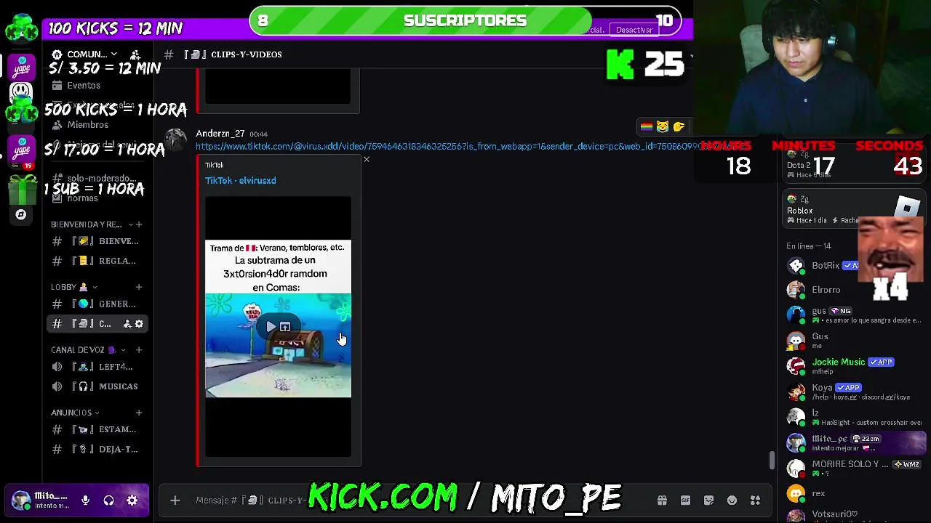Viewport: 931px width, 523px height.
Task: Open user settings gear in user panel
Action: pos(132,500)
